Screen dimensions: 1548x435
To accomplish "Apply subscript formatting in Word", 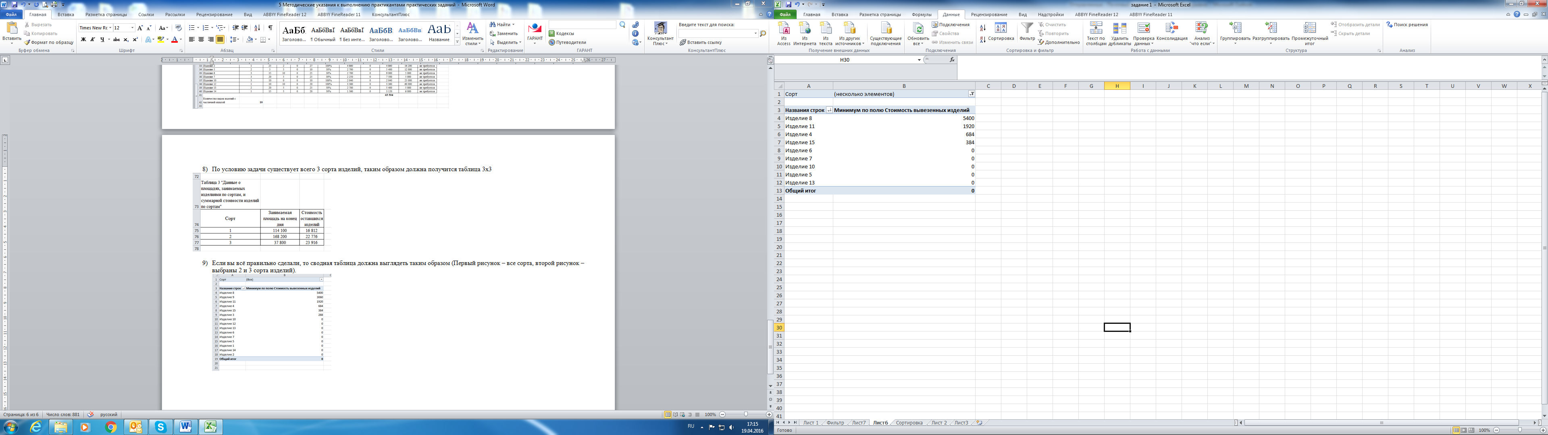I will [x=126, y=39].
